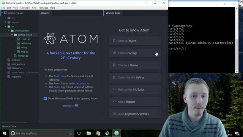Select the .git folder icon
This screenshot has height=137, width=243.
(9, 18)
